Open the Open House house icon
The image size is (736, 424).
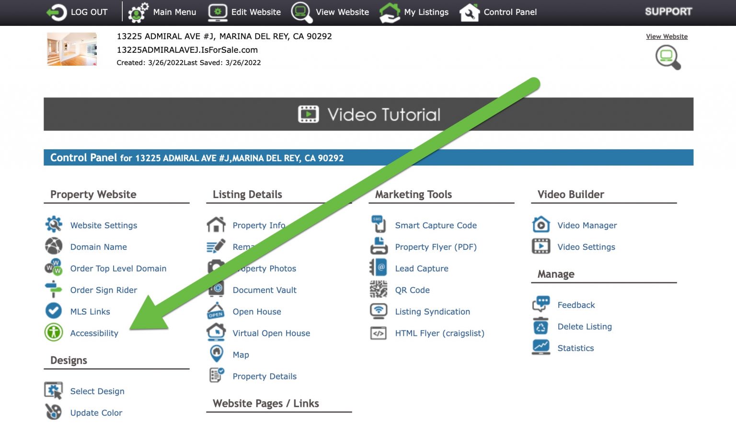click(x=217, y=311)
